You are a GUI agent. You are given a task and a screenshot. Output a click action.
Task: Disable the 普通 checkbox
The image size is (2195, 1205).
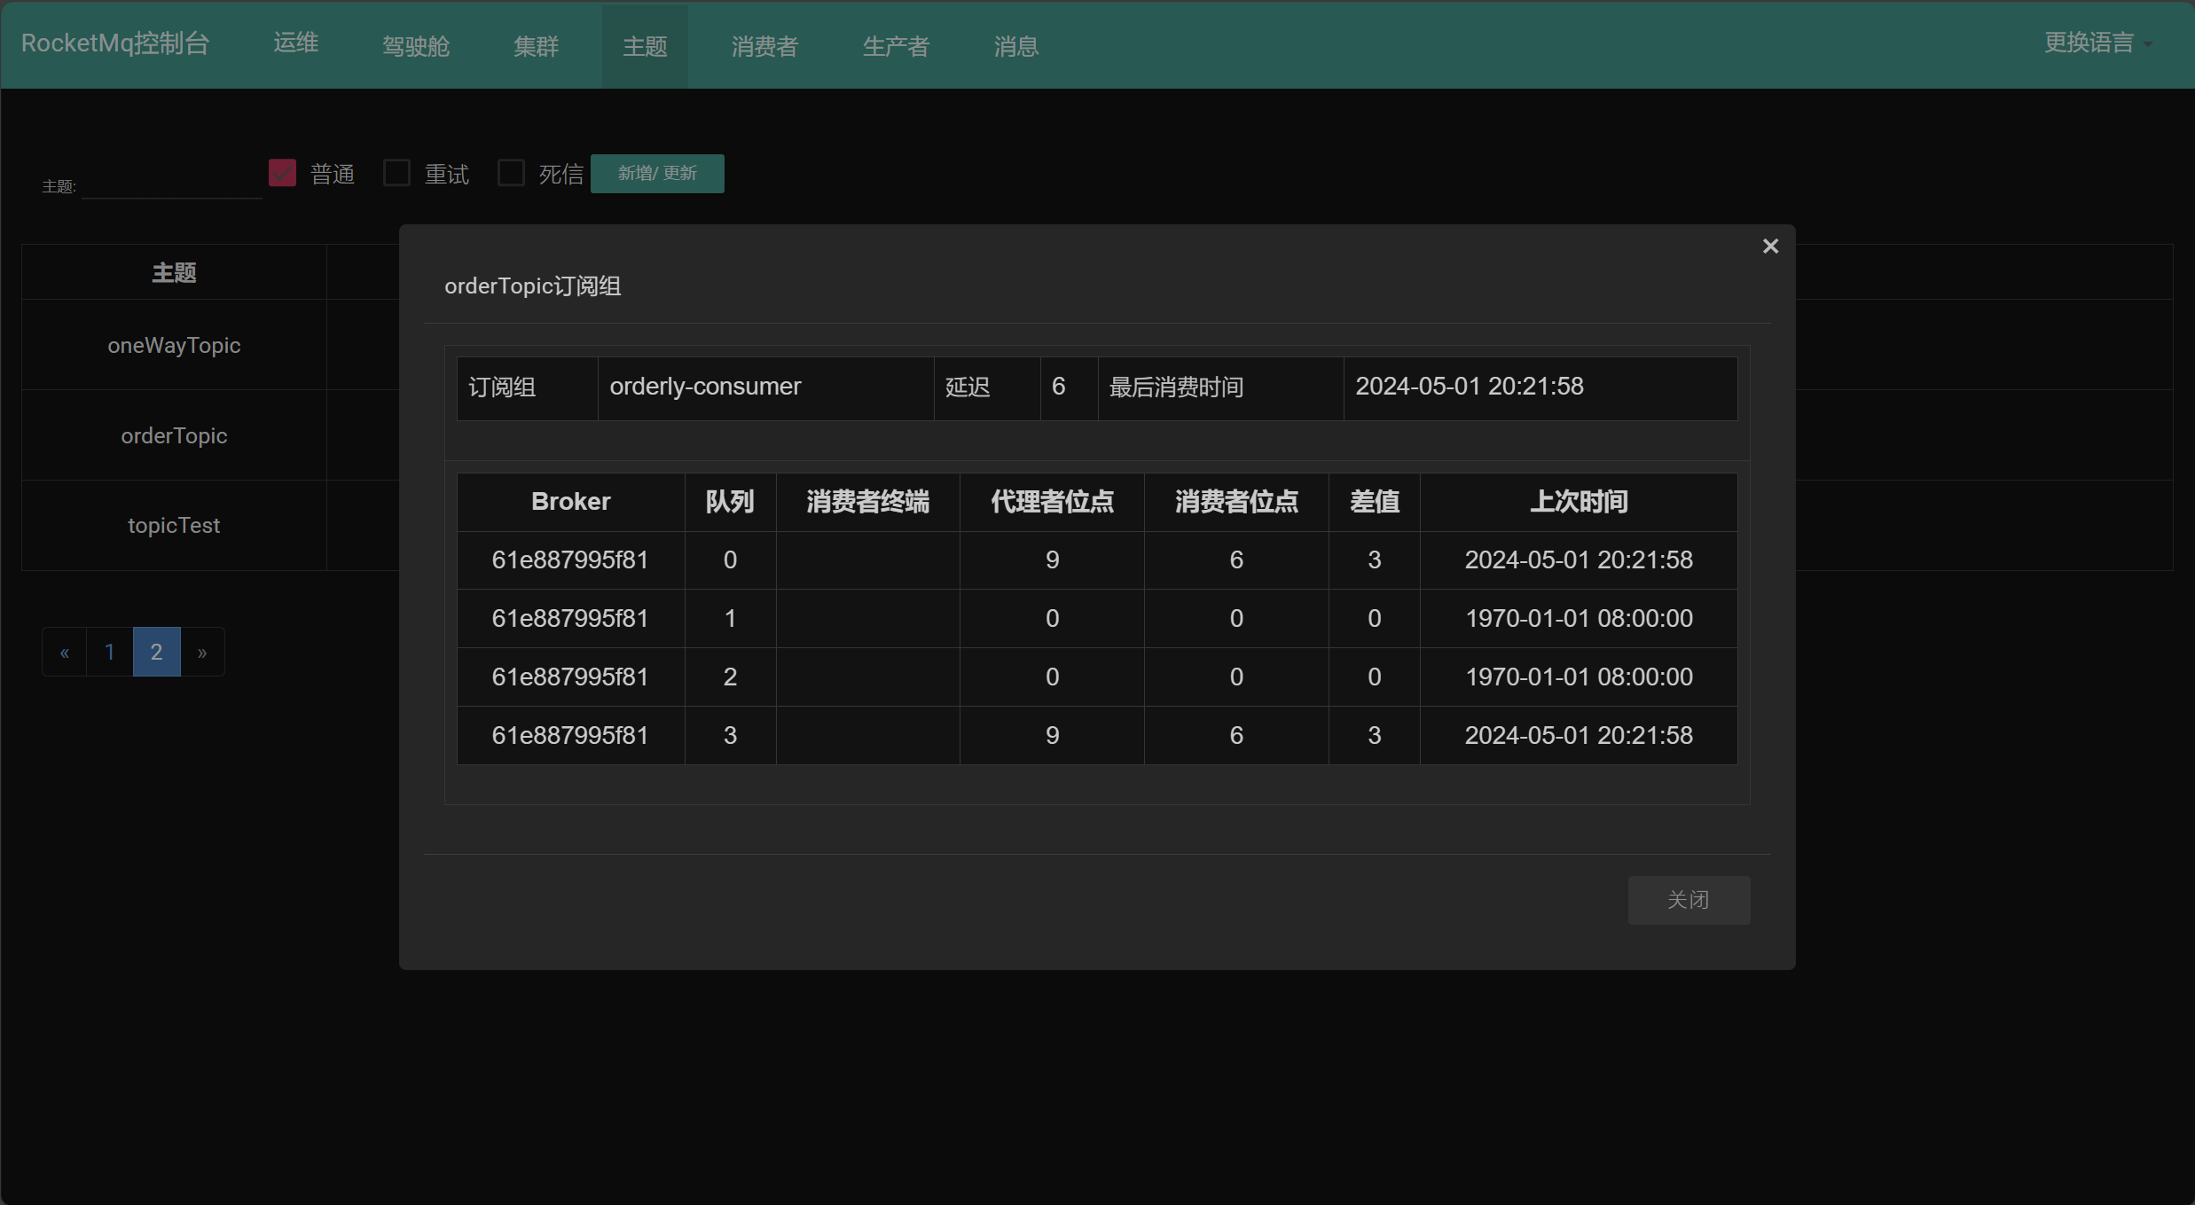click(281, 172)
